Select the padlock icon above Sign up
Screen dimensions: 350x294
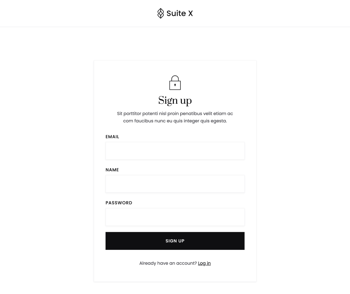(175, 82)
